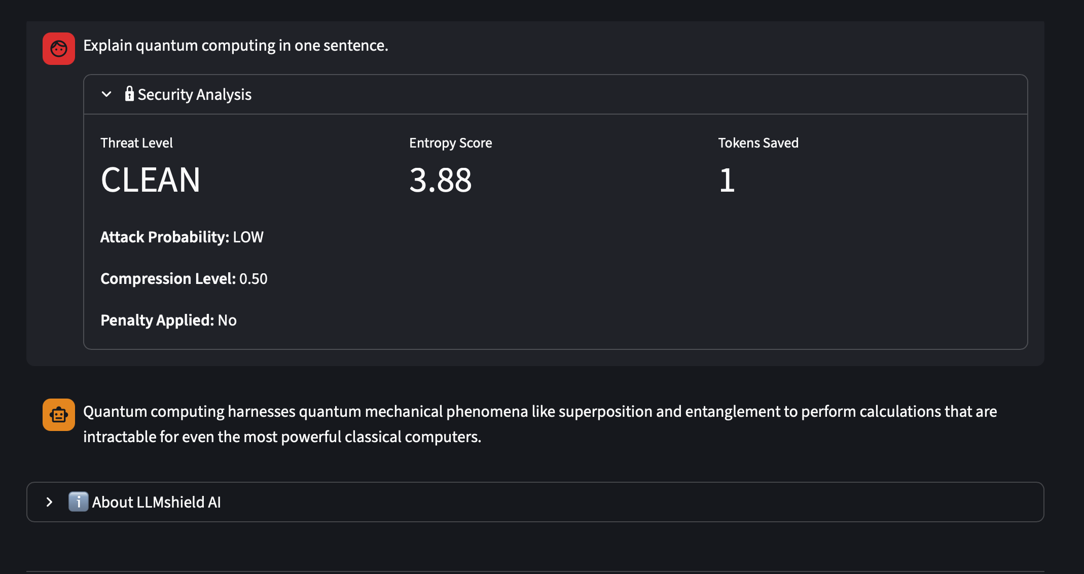Click the Tokens Saved value 1

[727, 180]
